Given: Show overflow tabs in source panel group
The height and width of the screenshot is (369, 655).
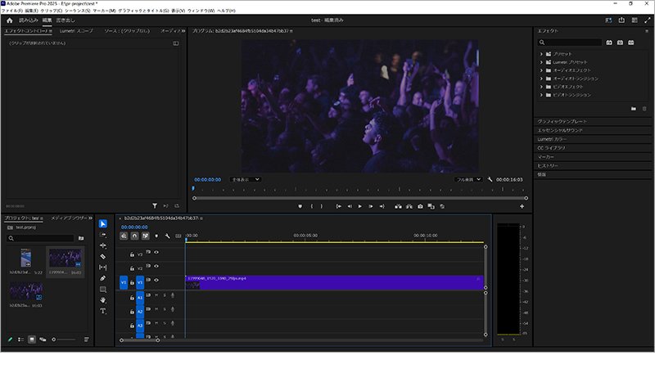Looking at the screenshot, I should click(183, 31).
